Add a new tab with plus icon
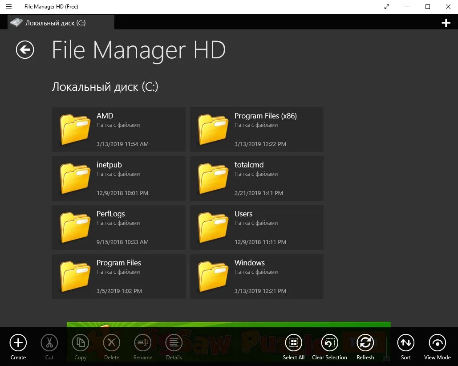The width and height of the screenshot is (458, 366). (x=446, y=23)
